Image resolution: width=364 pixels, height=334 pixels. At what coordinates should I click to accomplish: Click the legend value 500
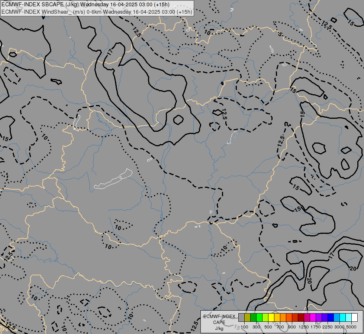click(268, 327)
